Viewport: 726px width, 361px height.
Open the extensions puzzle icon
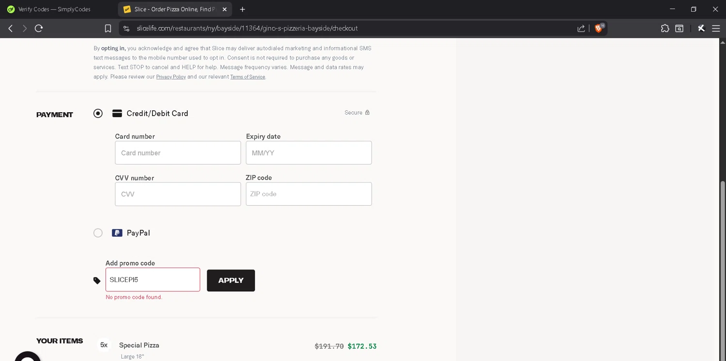pyautogui.click(x=665, y=29)
